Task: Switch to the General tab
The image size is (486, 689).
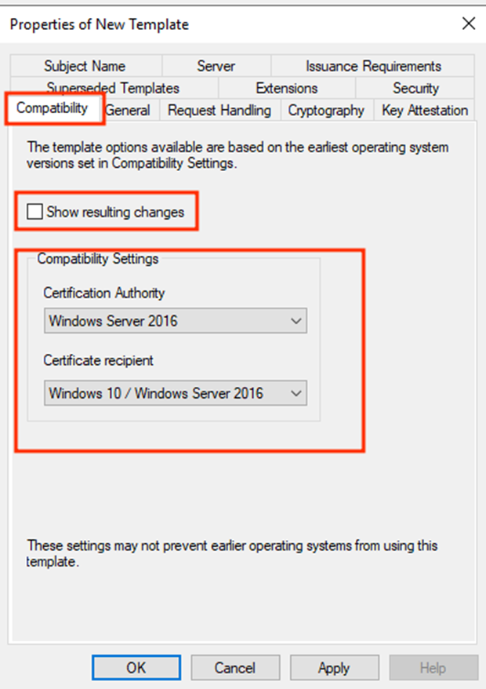Action: tap(128, 110)
